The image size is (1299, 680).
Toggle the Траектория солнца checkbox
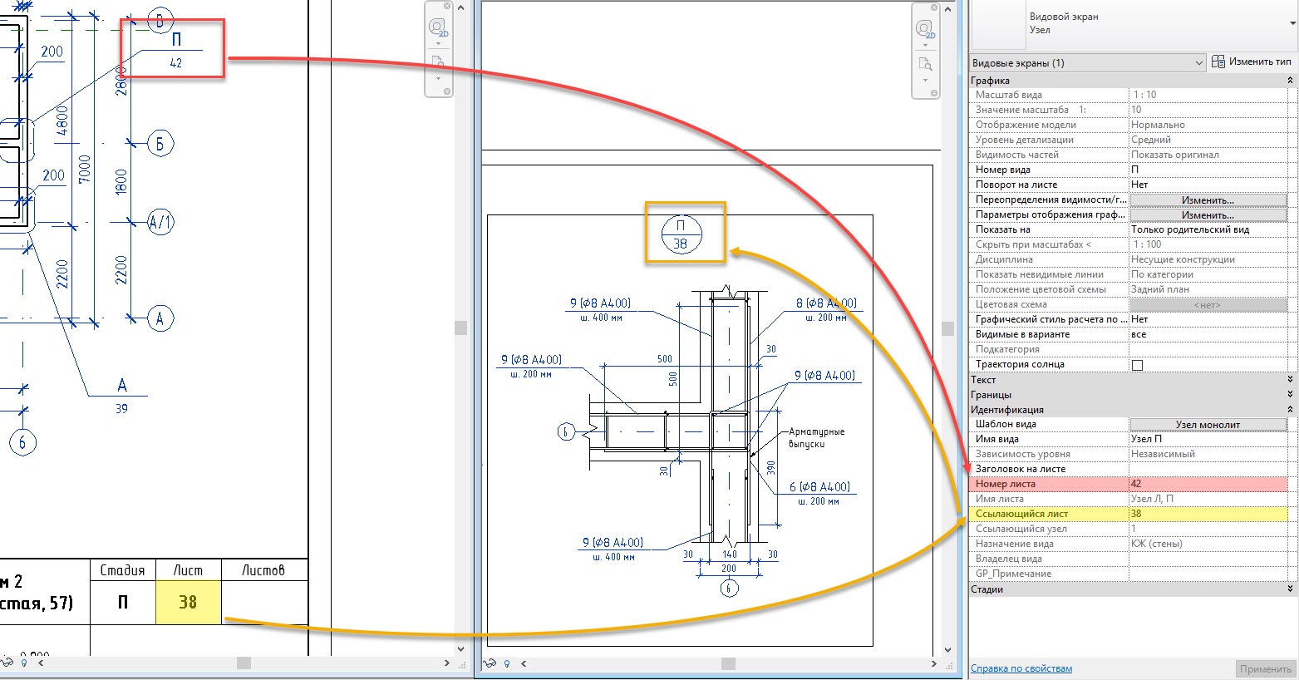pos(1138,365)
